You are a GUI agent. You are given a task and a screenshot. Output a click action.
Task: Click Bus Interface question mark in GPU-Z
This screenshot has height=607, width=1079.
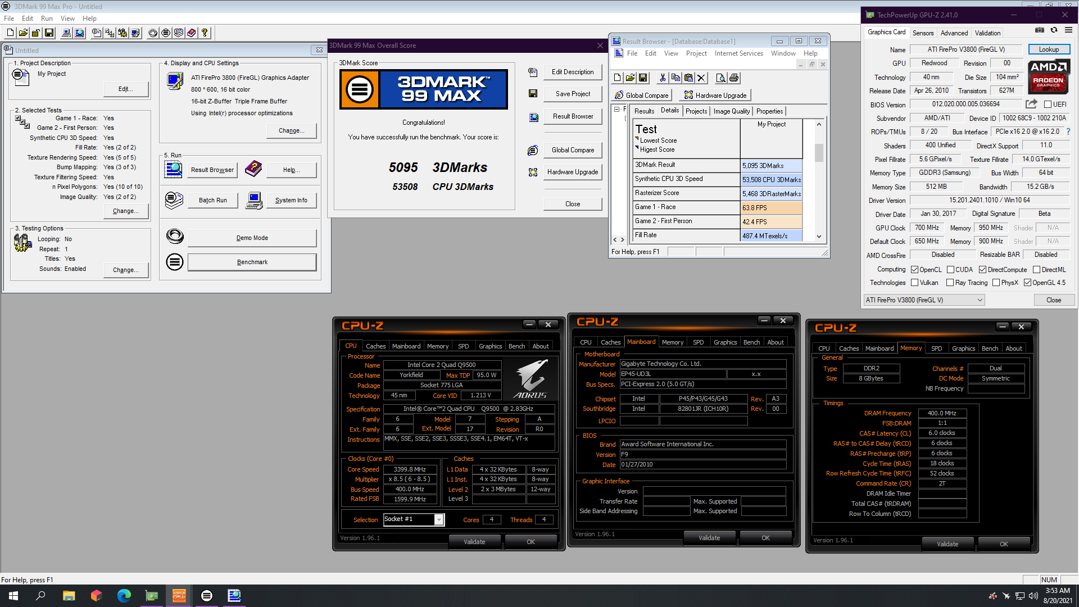[1068, 132]
